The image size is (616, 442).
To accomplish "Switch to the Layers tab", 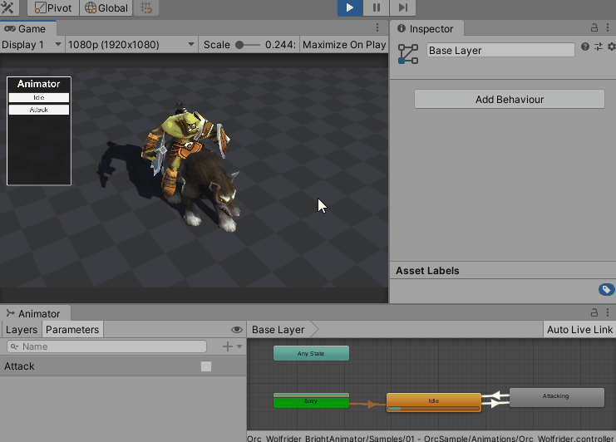I will point(22,330).
